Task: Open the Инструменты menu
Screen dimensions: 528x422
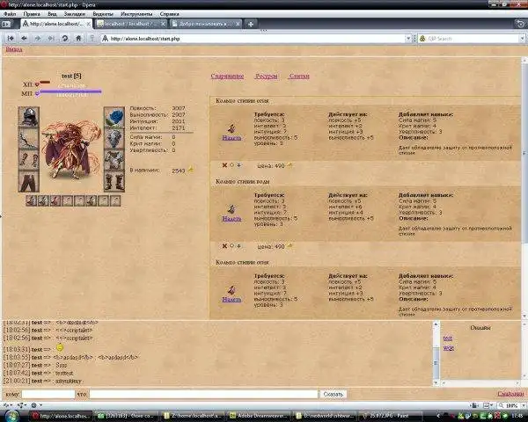Action: click(136, 14)
